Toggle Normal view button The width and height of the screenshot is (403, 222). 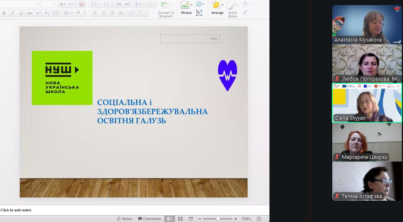coord(169,219)
